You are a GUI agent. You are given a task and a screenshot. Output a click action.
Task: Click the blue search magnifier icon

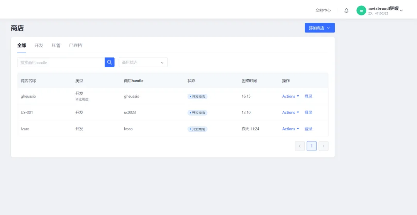[x=110, y=62]
